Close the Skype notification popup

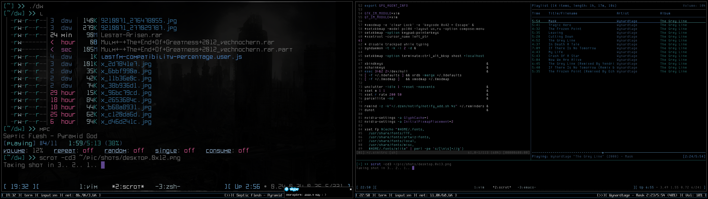coord(350,189)
